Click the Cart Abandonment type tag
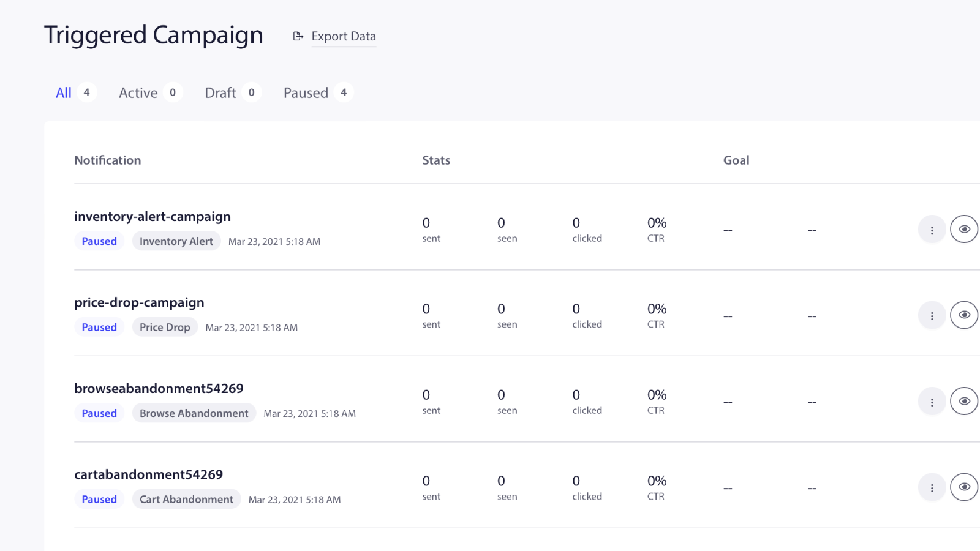This screenshot has height=551, width=980. [186, 500]
